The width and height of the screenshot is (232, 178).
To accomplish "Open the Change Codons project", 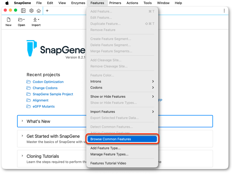I will 45,88.
